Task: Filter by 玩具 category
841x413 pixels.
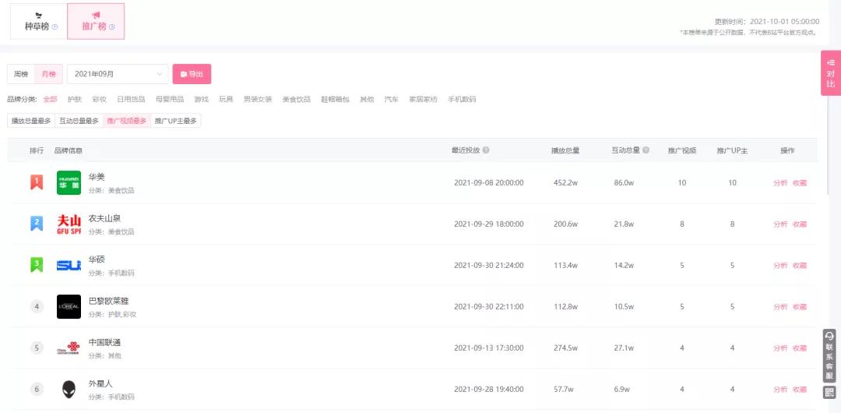Action: (x=226, y=100)
